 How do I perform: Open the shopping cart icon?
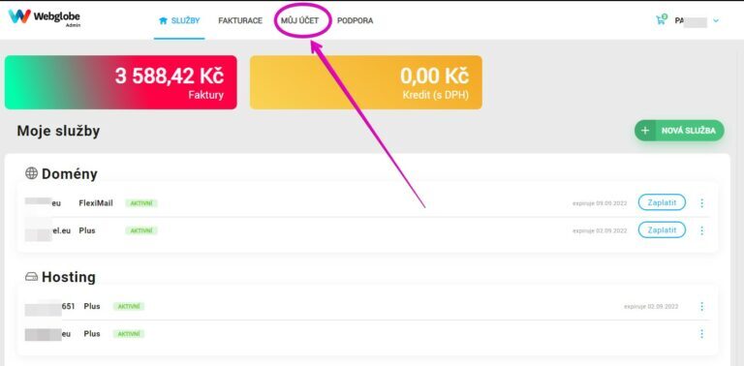[x=661, y=20]
